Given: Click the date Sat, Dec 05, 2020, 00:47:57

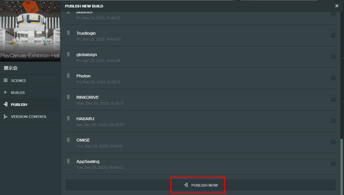Looking at the screenshot, I should coord(100,125).
